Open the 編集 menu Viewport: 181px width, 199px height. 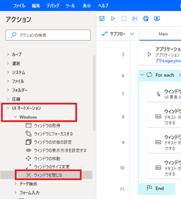click(x=36, y=6)
